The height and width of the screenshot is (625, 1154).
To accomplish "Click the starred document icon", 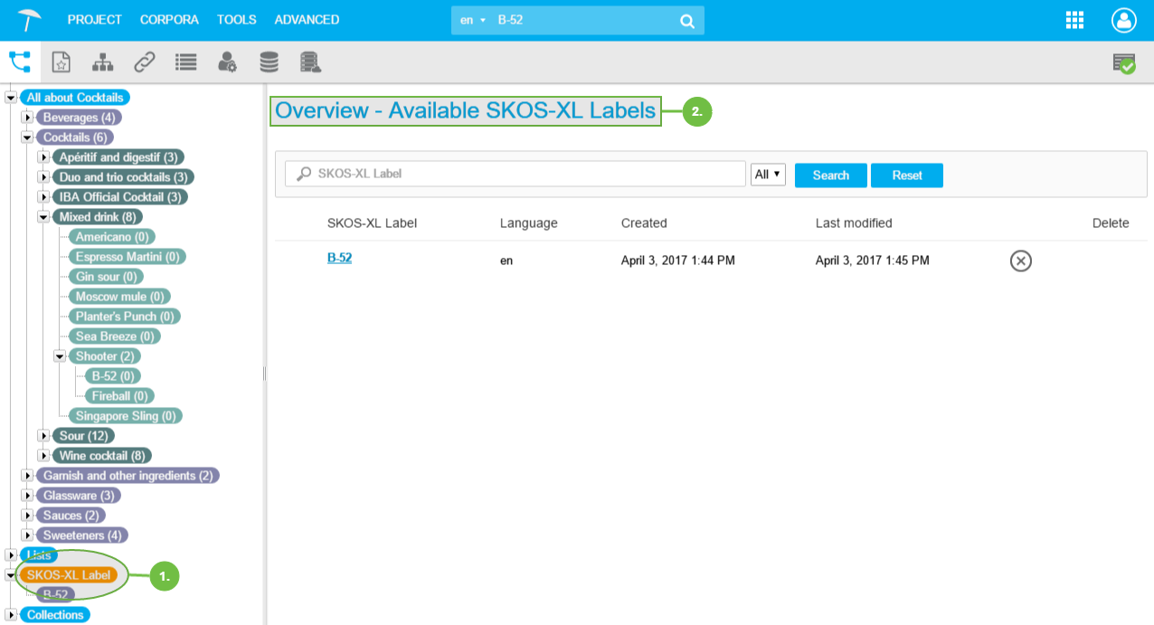I will (61, 62).
